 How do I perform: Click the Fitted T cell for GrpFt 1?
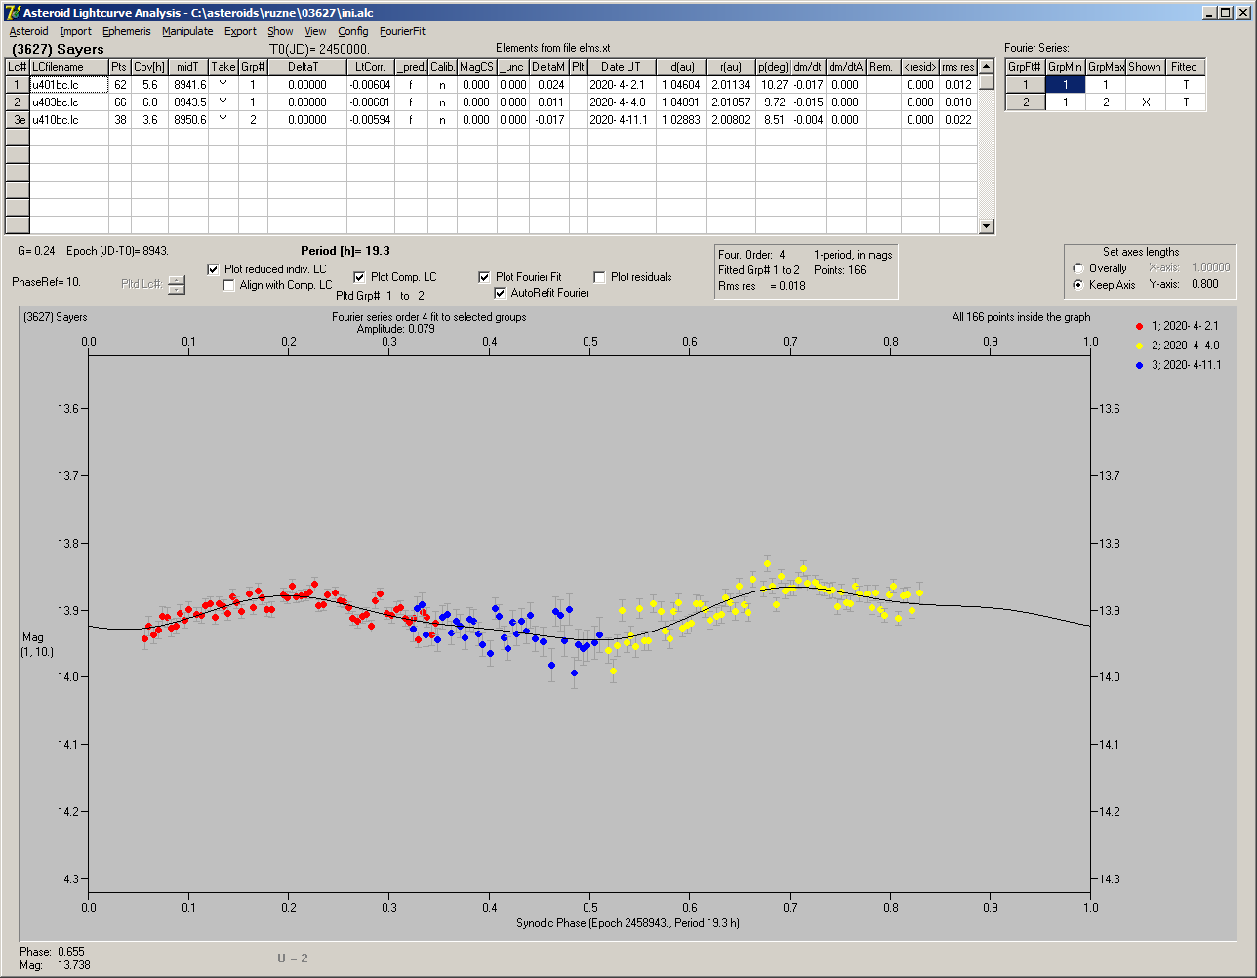click(1185, 85)
